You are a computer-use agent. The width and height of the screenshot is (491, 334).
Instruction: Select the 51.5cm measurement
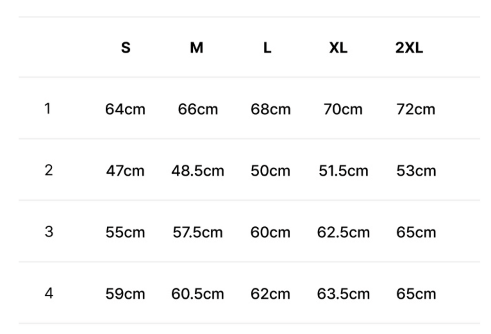[x=343, y=171]
